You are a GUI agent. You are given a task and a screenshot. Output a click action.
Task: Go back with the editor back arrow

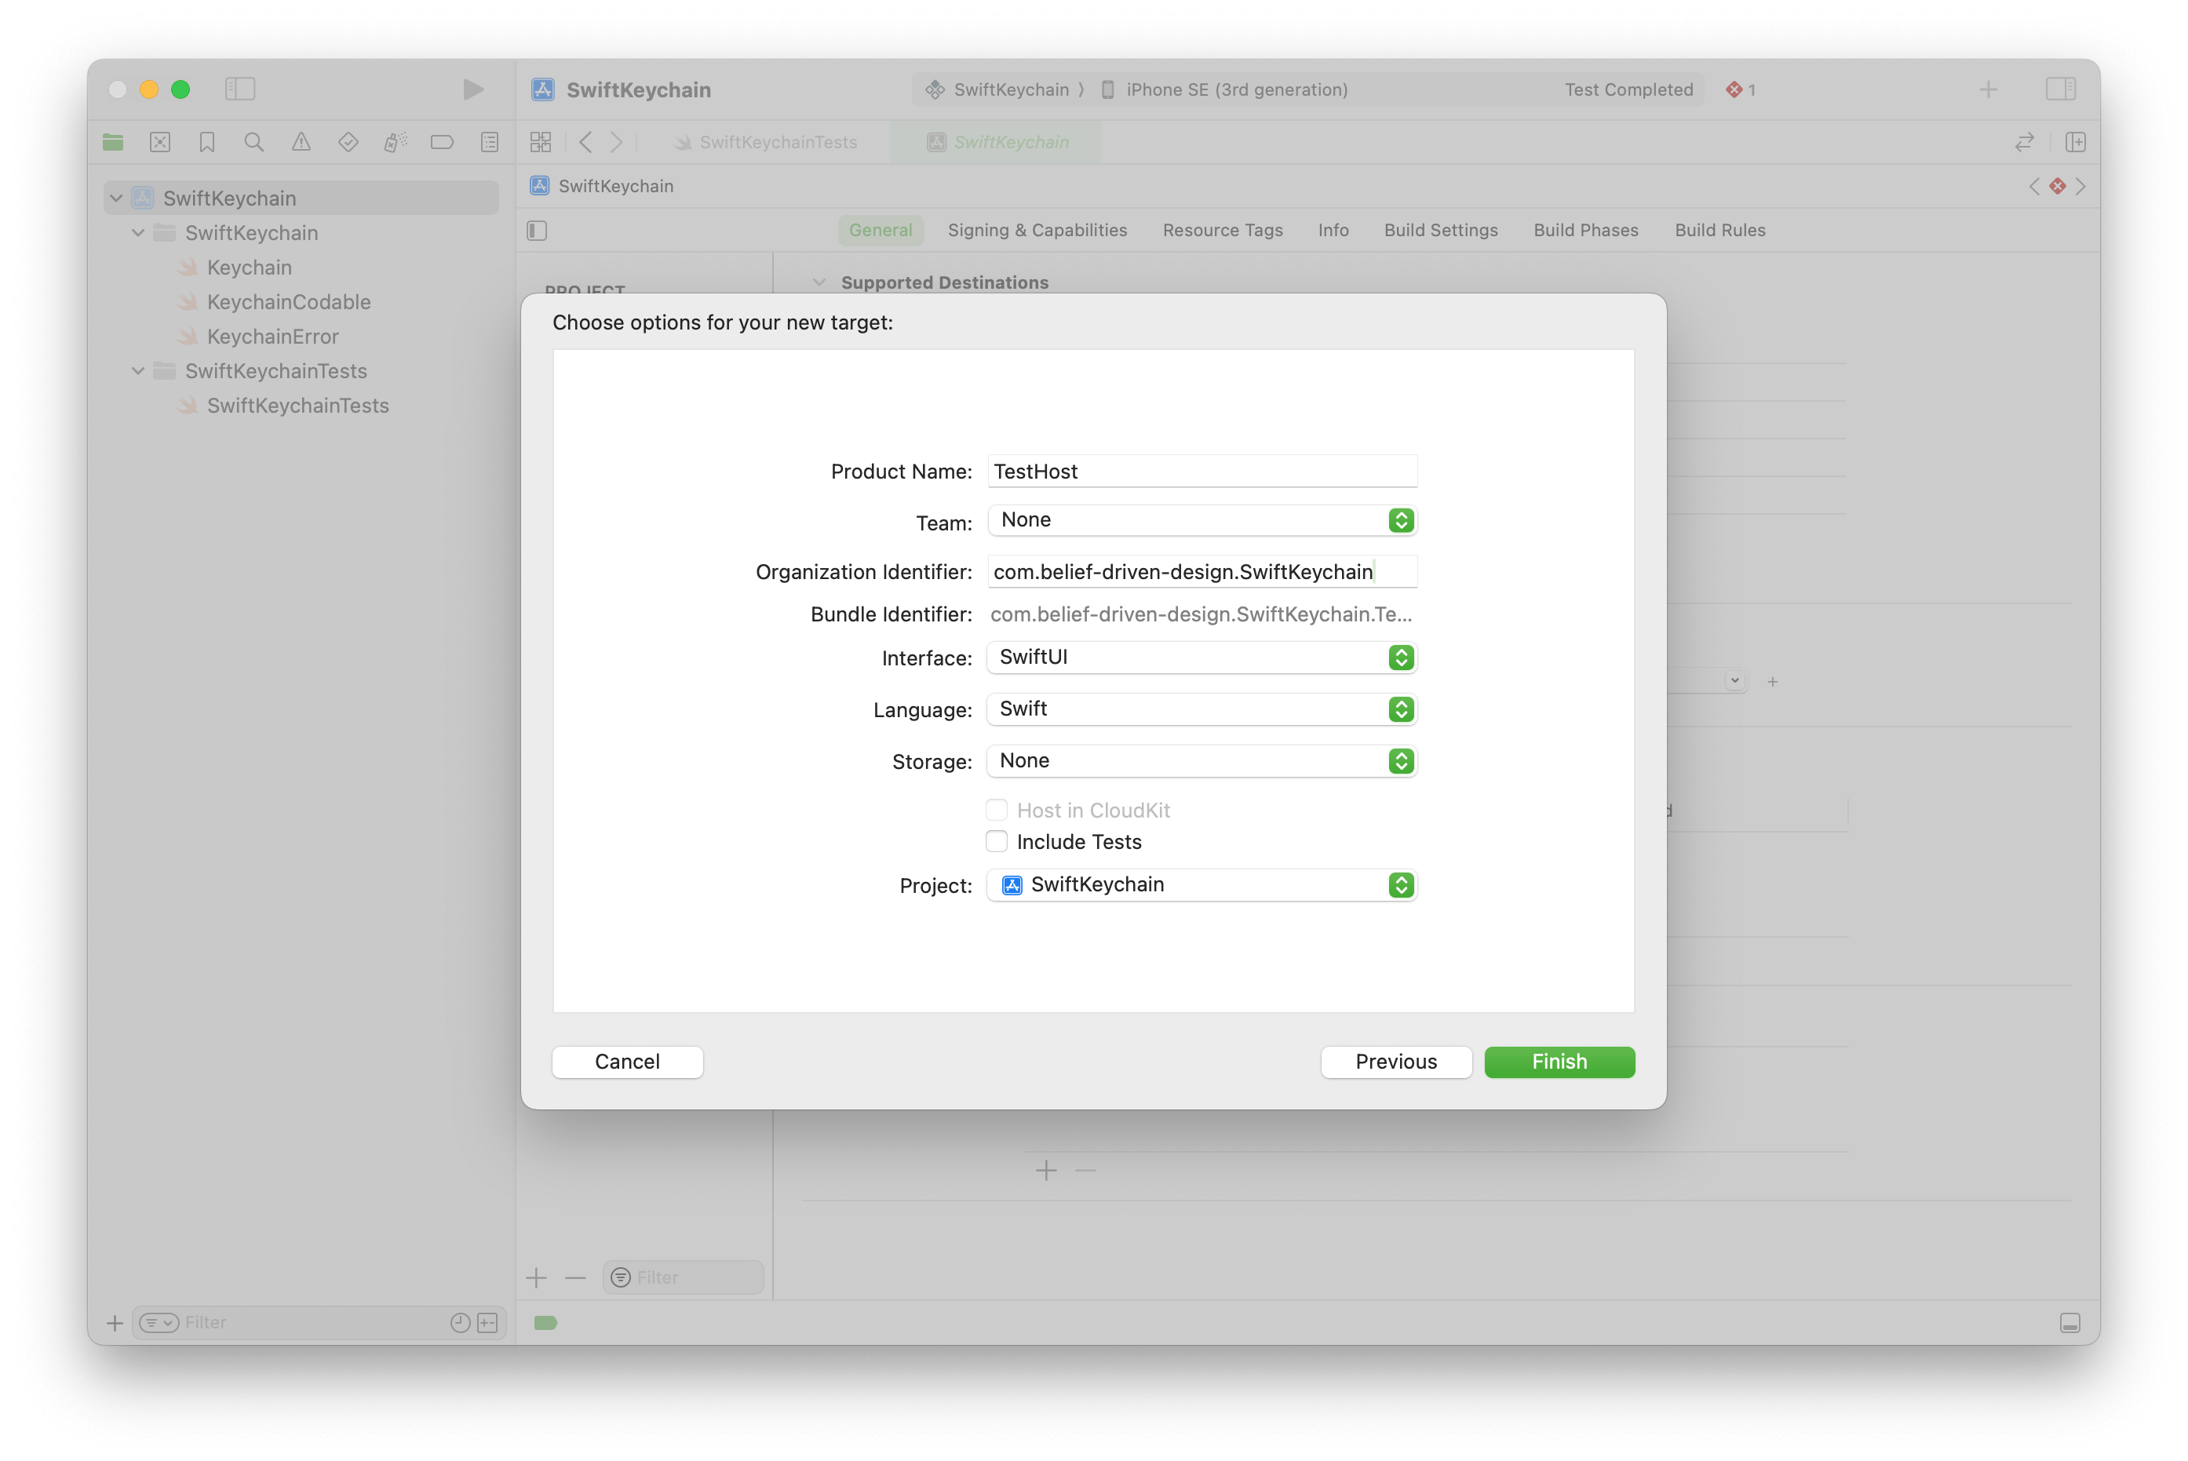pyautogui.click(x=585, y=141)
